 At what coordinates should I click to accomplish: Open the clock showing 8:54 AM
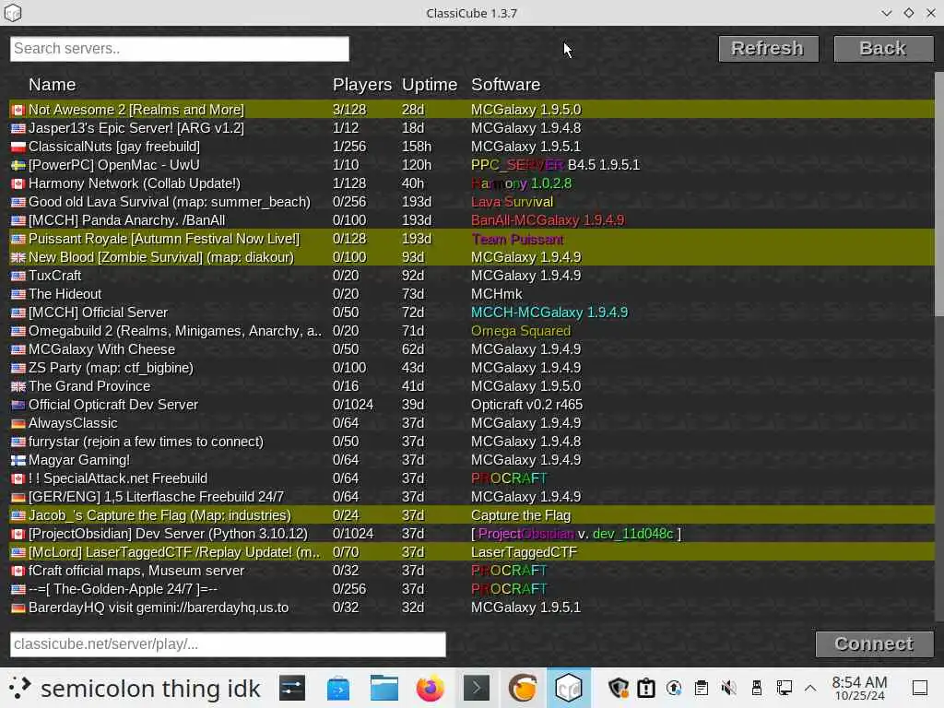(860, 688)
